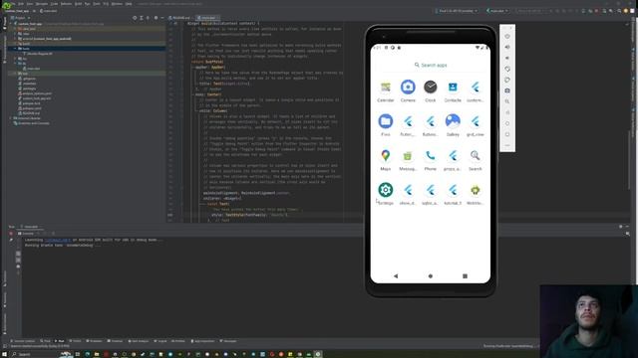Click the project panel settings gear icon

(x=156, y=18)
